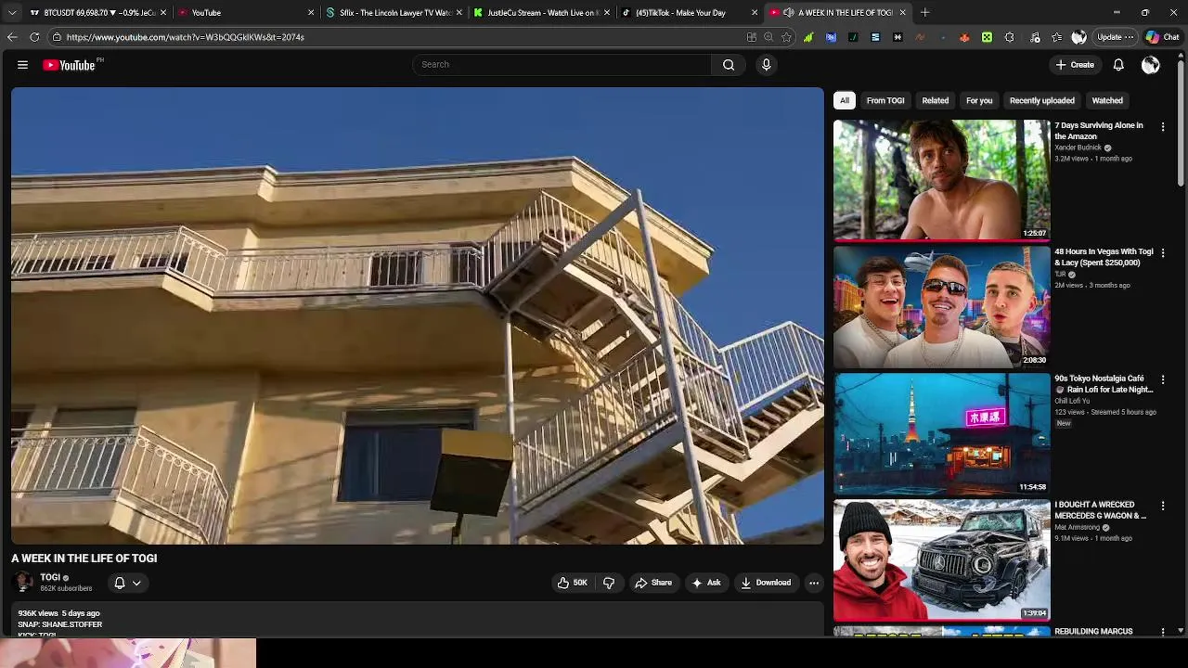Open the zoom magnifier in address bar
Viewport: 1188px width, 668px height.
[x=768, y=37]
